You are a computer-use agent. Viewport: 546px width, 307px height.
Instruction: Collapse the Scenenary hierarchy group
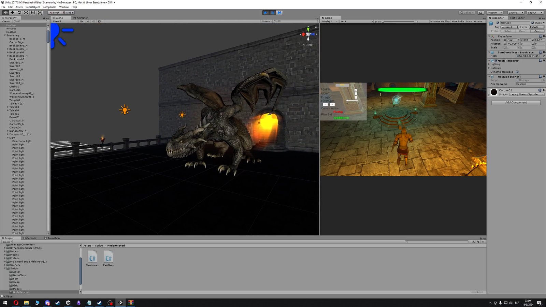[x=5, y=35]
